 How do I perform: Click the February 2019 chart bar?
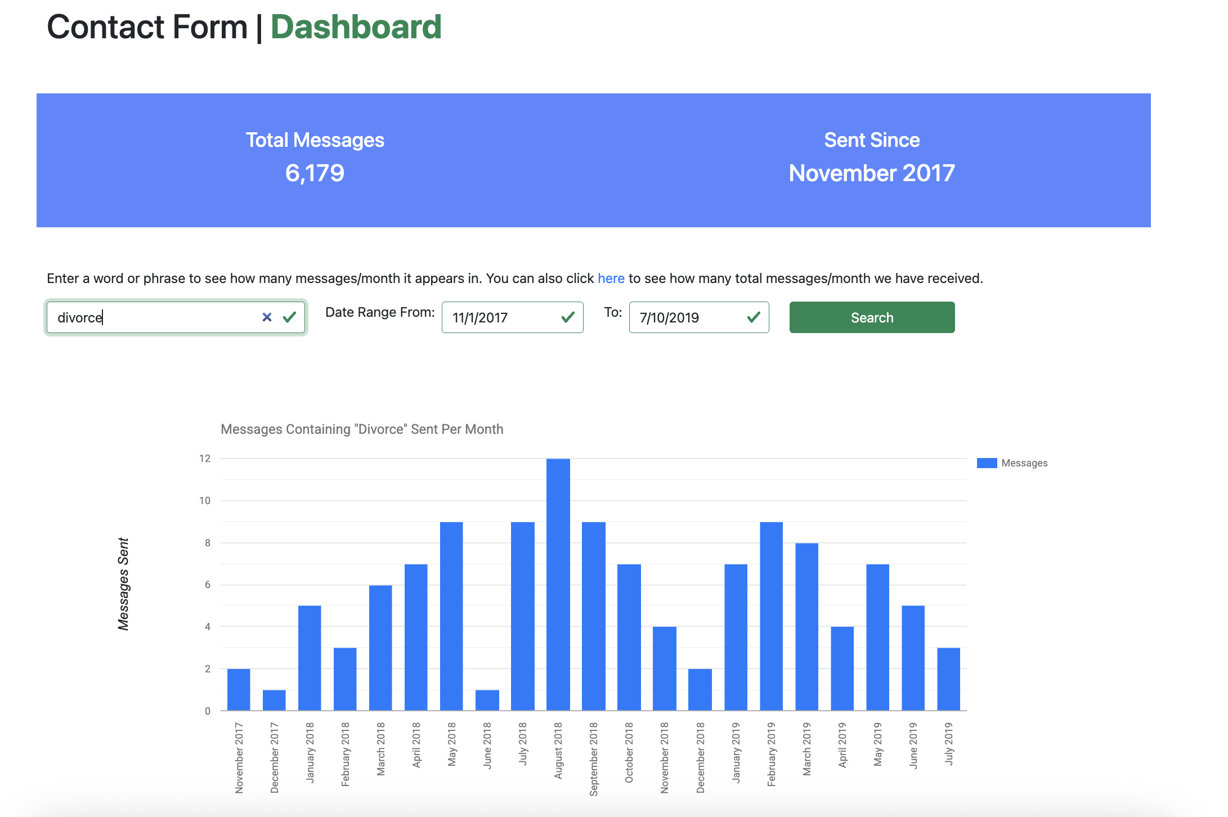771,616
